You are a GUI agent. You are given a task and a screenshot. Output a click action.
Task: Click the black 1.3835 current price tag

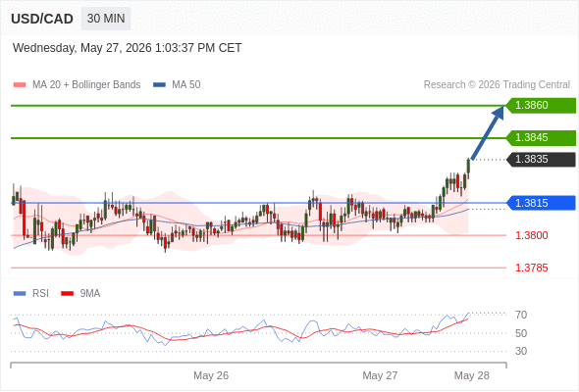541,160
